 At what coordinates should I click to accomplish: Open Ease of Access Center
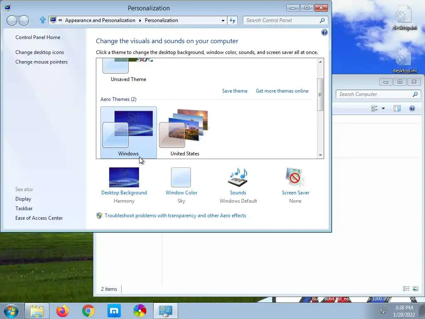click(x=39, y=218)
